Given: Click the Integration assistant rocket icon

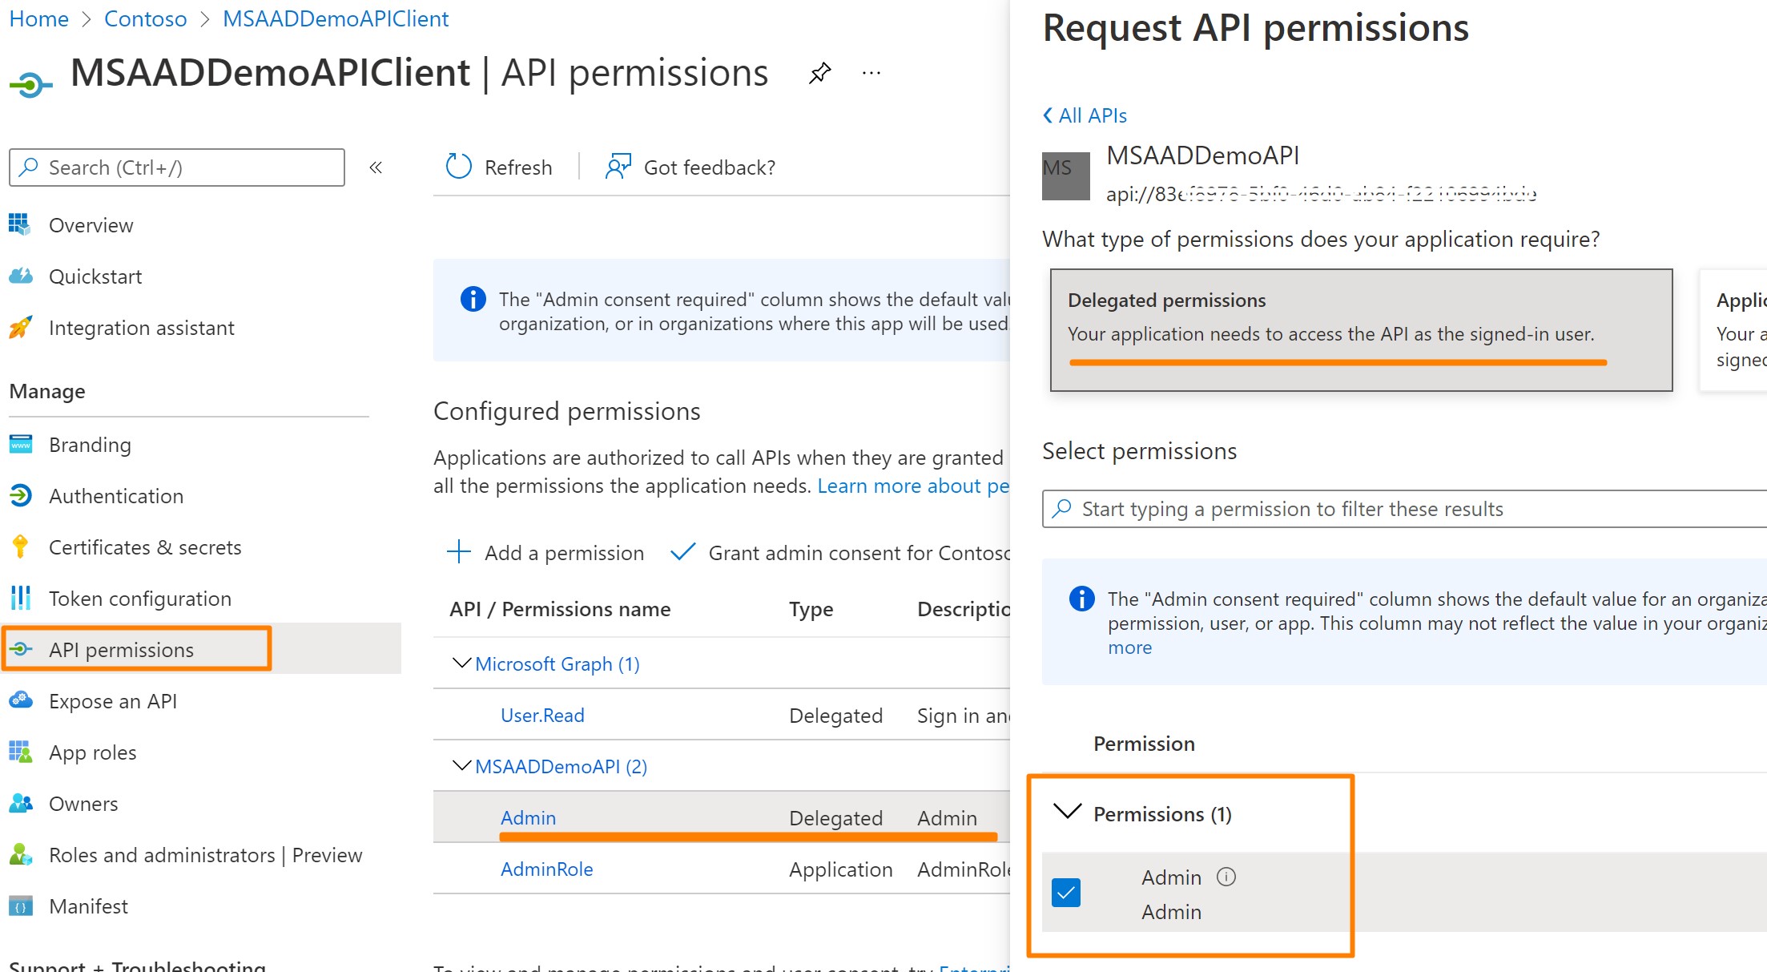Looking at the screenshot, I should tap(21, 327).
